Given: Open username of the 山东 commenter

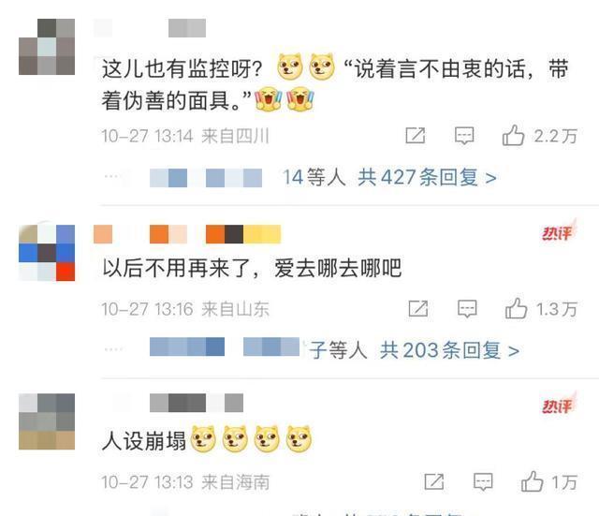Looking at the screenshot, I should pyautogui.click(x=187, y=234).
